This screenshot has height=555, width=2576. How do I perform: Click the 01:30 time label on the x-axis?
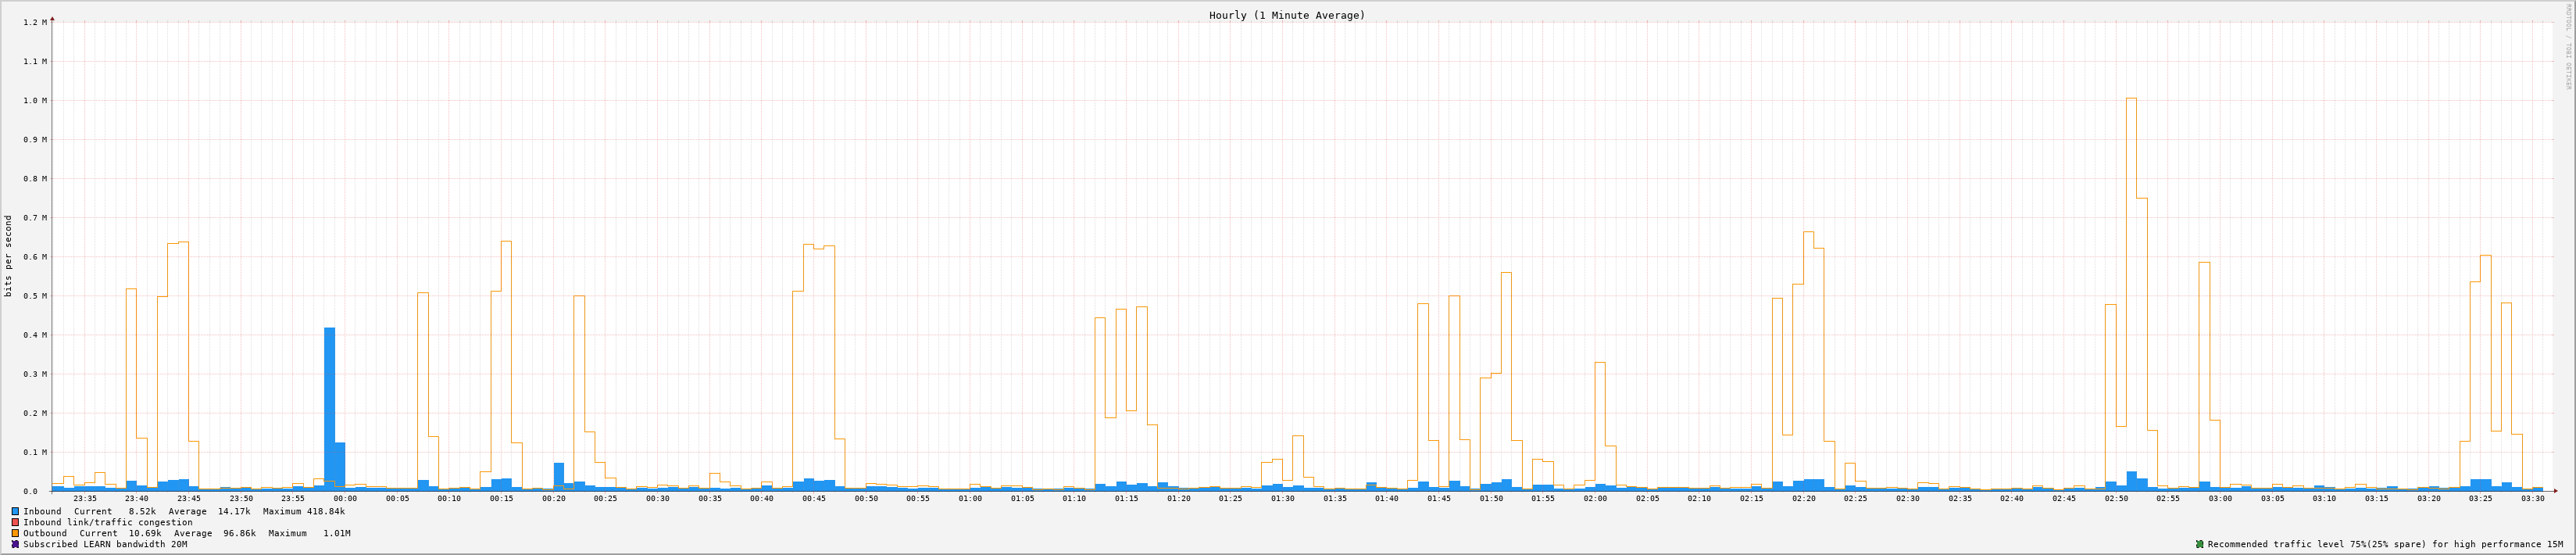1282,498
